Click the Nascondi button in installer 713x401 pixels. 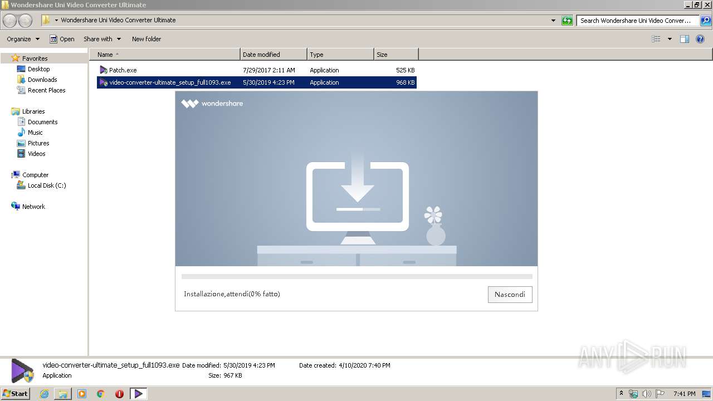(x=510, y=295)
